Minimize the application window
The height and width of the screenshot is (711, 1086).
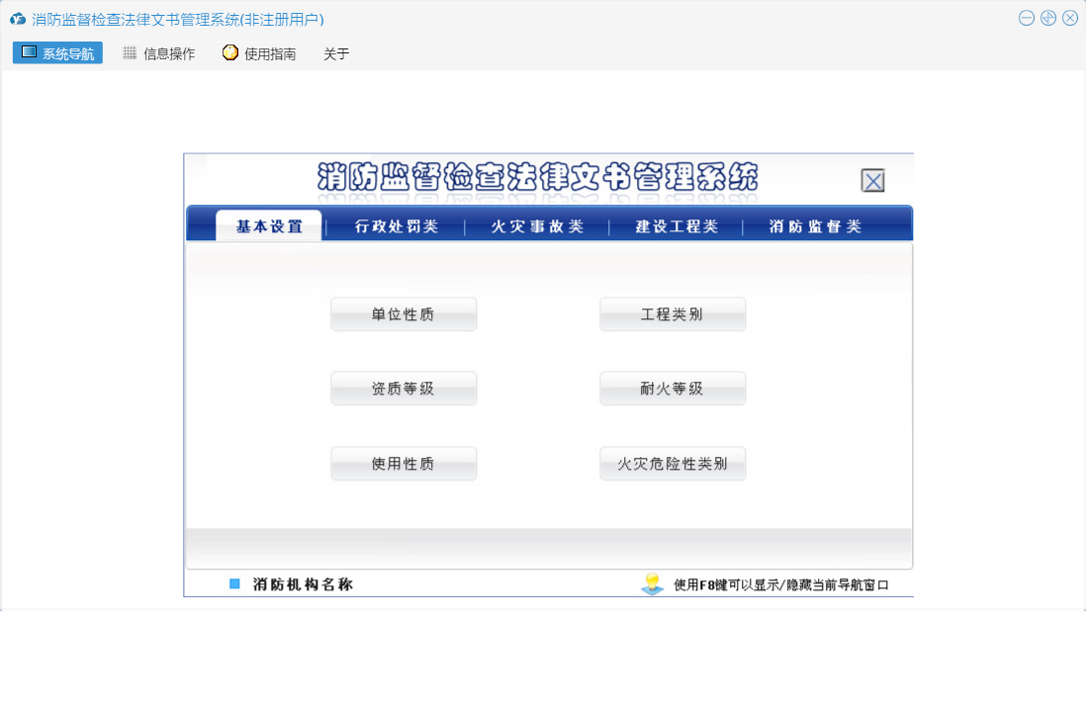[1027, 19]
